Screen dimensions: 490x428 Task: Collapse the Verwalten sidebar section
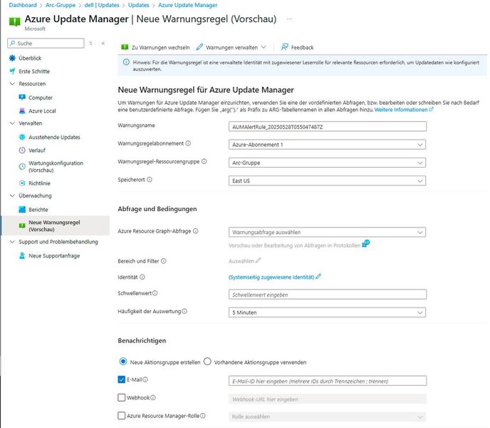(x=12, y=123)
